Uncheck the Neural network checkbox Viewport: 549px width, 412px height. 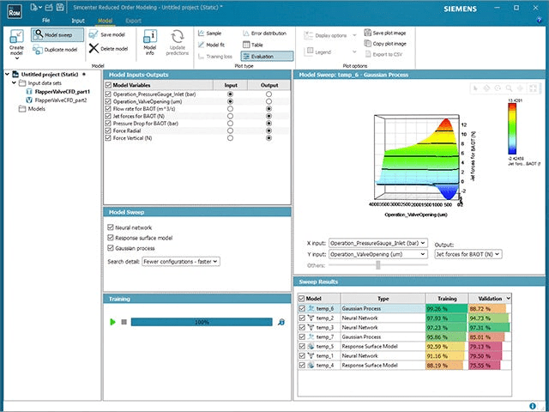point(109,227)
